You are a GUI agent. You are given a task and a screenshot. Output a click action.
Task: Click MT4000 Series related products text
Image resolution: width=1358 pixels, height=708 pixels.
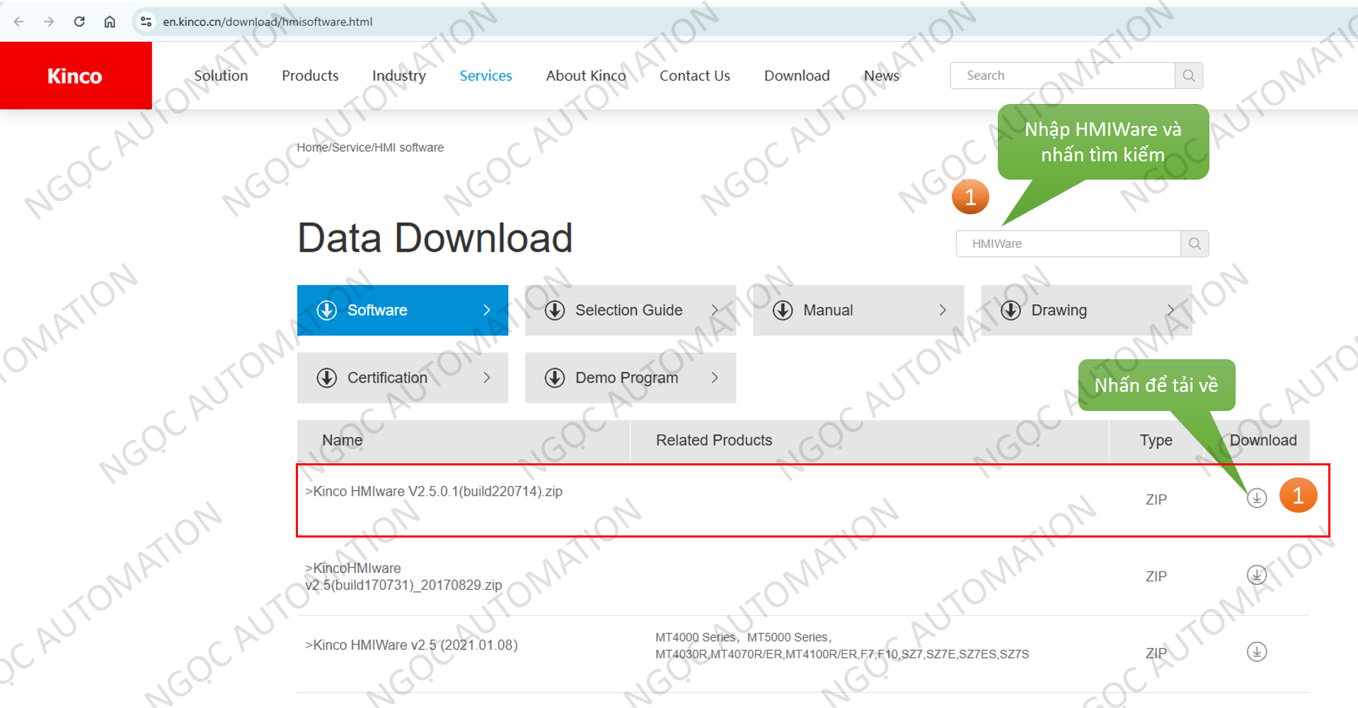(842, 646)
